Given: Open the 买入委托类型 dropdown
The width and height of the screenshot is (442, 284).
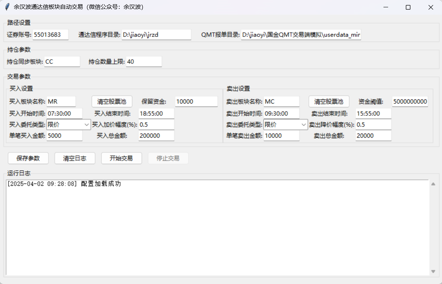Looking at the screenshot, I should point(69,125).
